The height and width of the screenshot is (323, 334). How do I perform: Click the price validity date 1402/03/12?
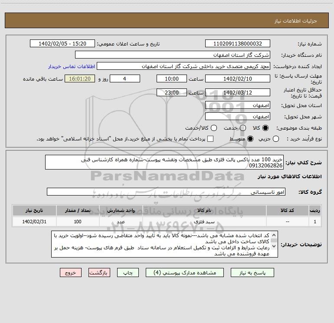(x=238, y=92)
